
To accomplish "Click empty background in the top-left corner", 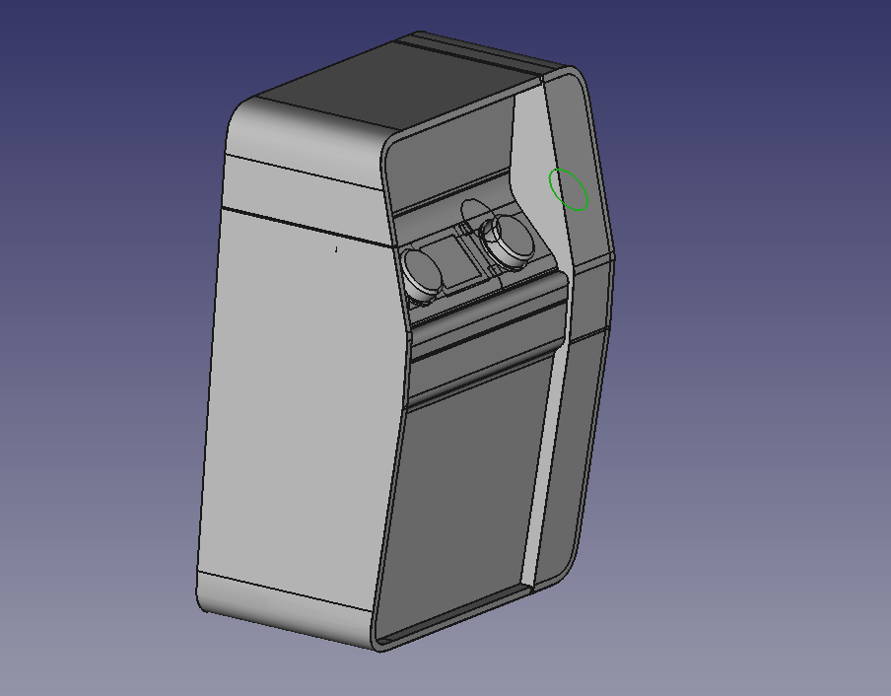I will (59, 49).
